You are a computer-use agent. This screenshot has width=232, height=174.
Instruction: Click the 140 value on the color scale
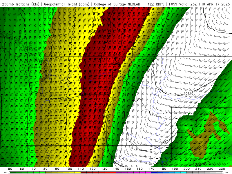pyautogui.click(x=116, y=169)
